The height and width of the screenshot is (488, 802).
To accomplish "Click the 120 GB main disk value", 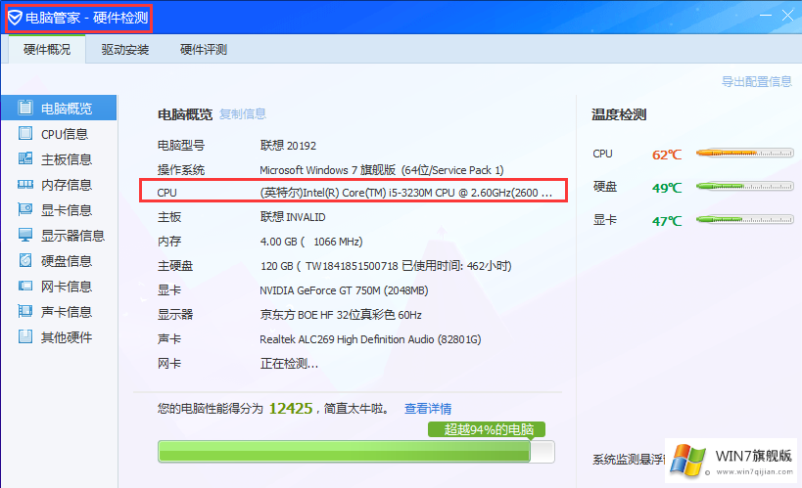I will 386,266.
